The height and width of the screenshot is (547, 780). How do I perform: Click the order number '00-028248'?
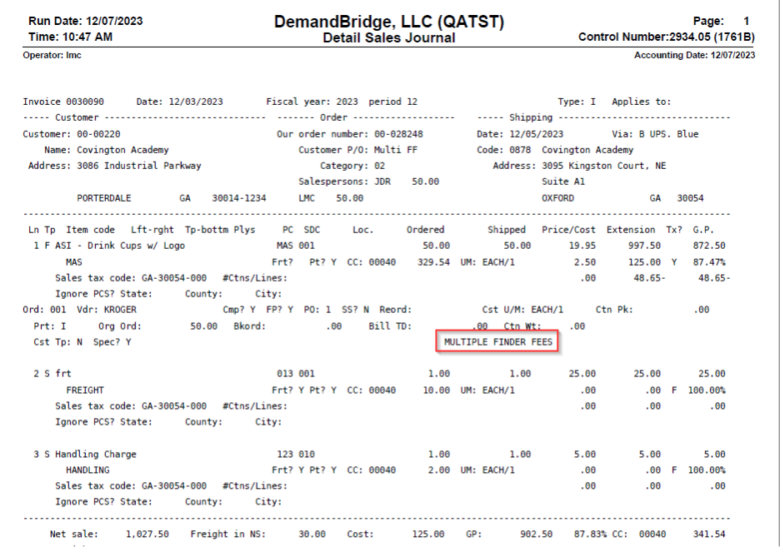(398, 134)
